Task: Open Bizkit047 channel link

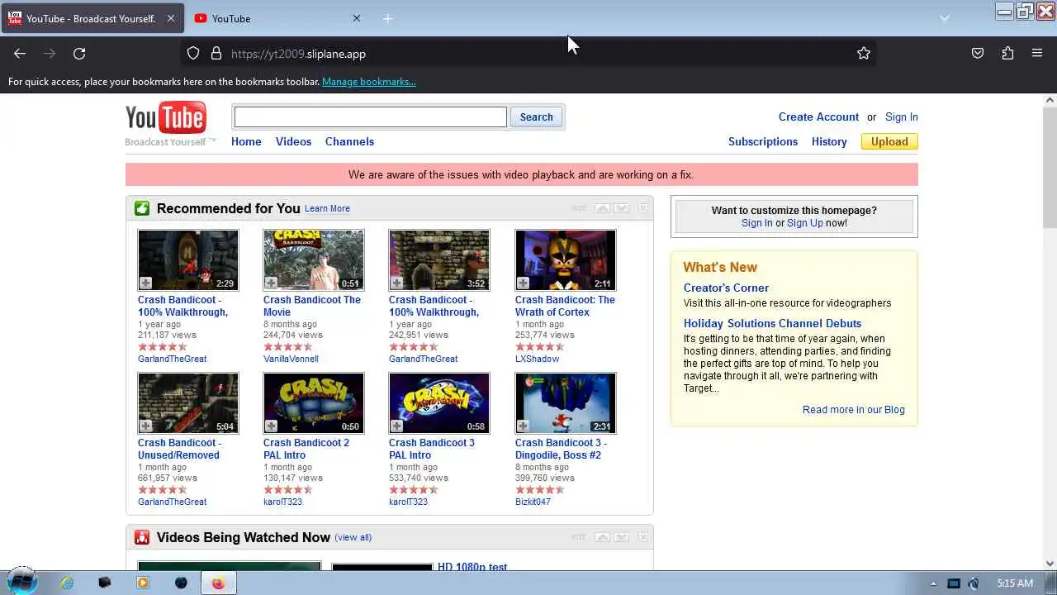Action: coord(533,502)
